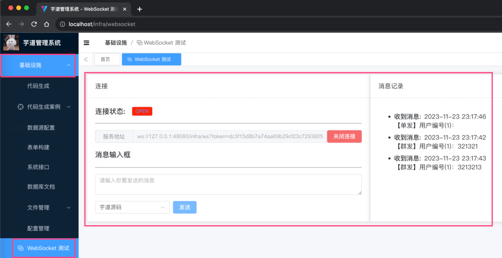Click 关闭连接 to close the WebSocket connection
This screenshot has width=502, height=258.
coord(344,136)
